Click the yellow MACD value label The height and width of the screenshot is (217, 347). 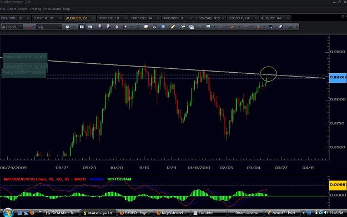point(338,185)
